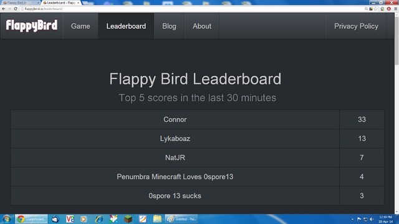Click the FlappyBird logo
Image resolution: width=399 pixels, height=224 pixels.
[32, 26]
